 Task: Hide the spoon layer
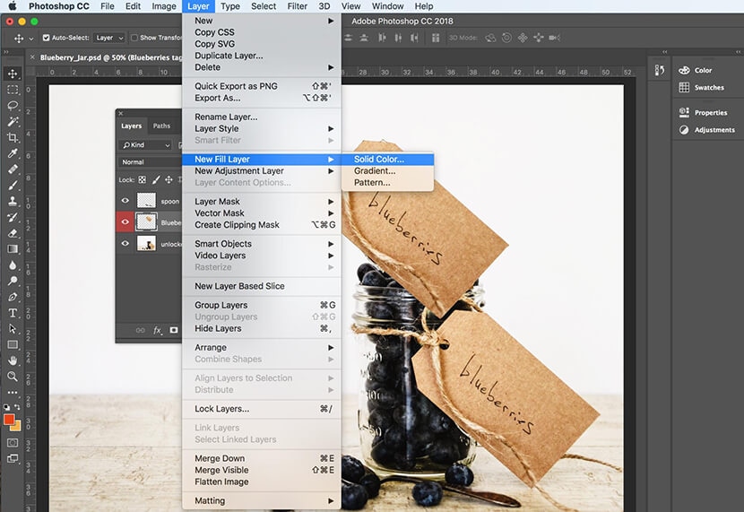tap(125, 201)
